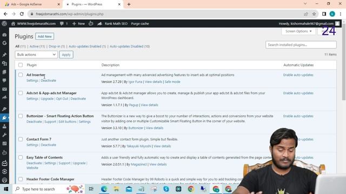
Task: Open Appearance brush icon in sidebar
Action: 4,109
